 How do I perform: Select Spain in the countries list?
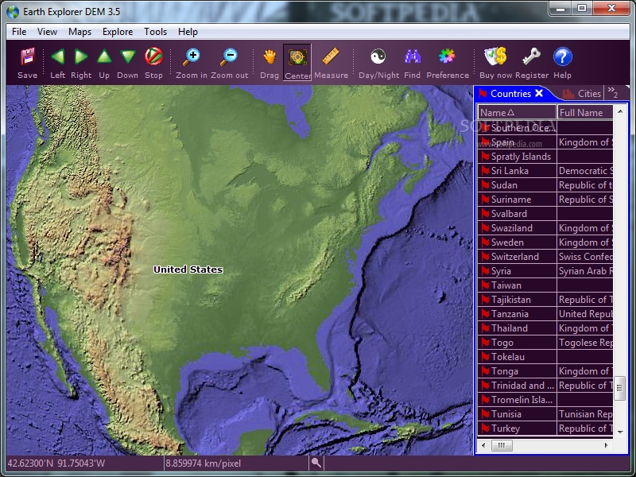[545, 142]
